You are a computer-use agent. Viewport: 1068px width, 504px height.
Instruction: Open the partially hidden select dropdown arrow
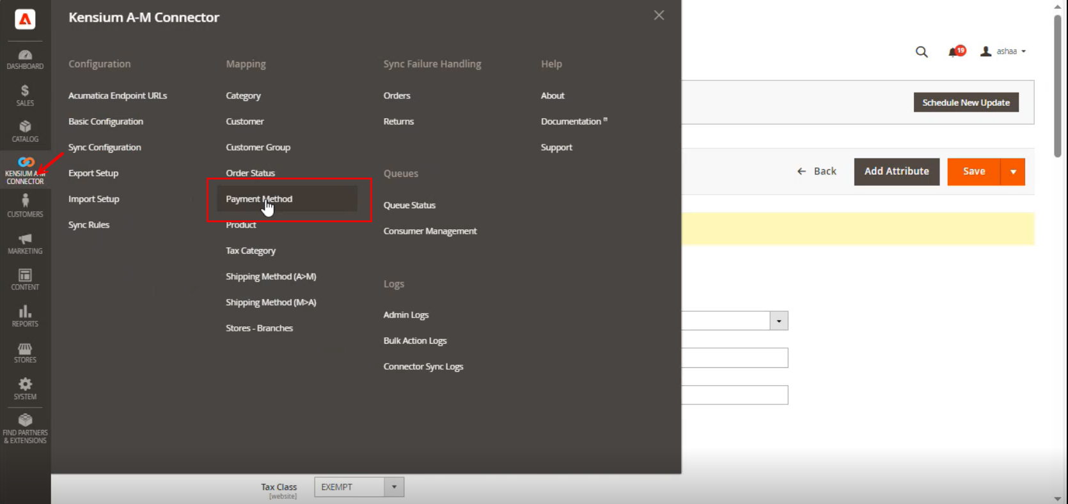click(779, 321)
